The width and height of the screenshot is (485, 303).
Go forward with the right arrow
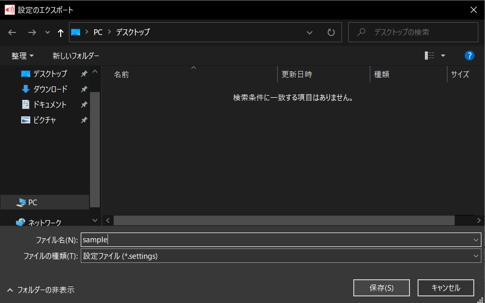point(32,32)
